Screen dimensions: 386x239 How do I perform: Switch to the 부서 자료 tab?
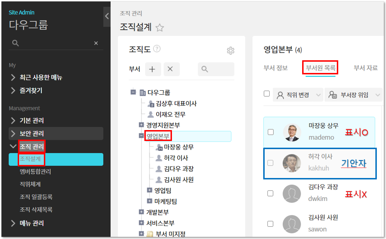tap(365, 68)
